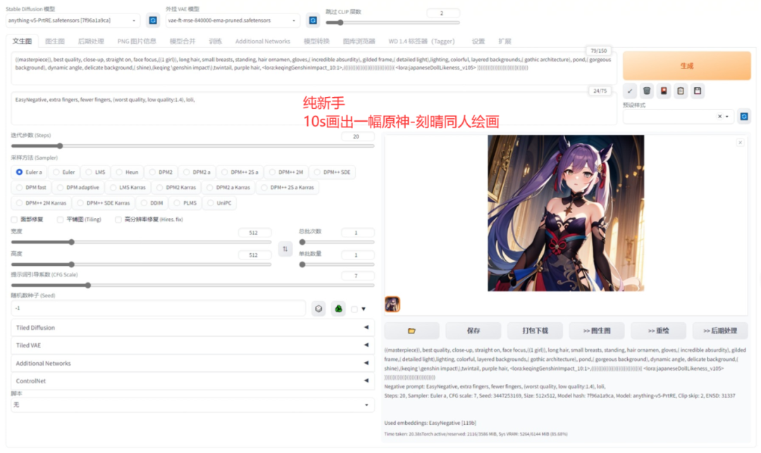Save current prompt as a style (floppy icon)
Viewport: 761px width, 453px height.
point(696,91)
